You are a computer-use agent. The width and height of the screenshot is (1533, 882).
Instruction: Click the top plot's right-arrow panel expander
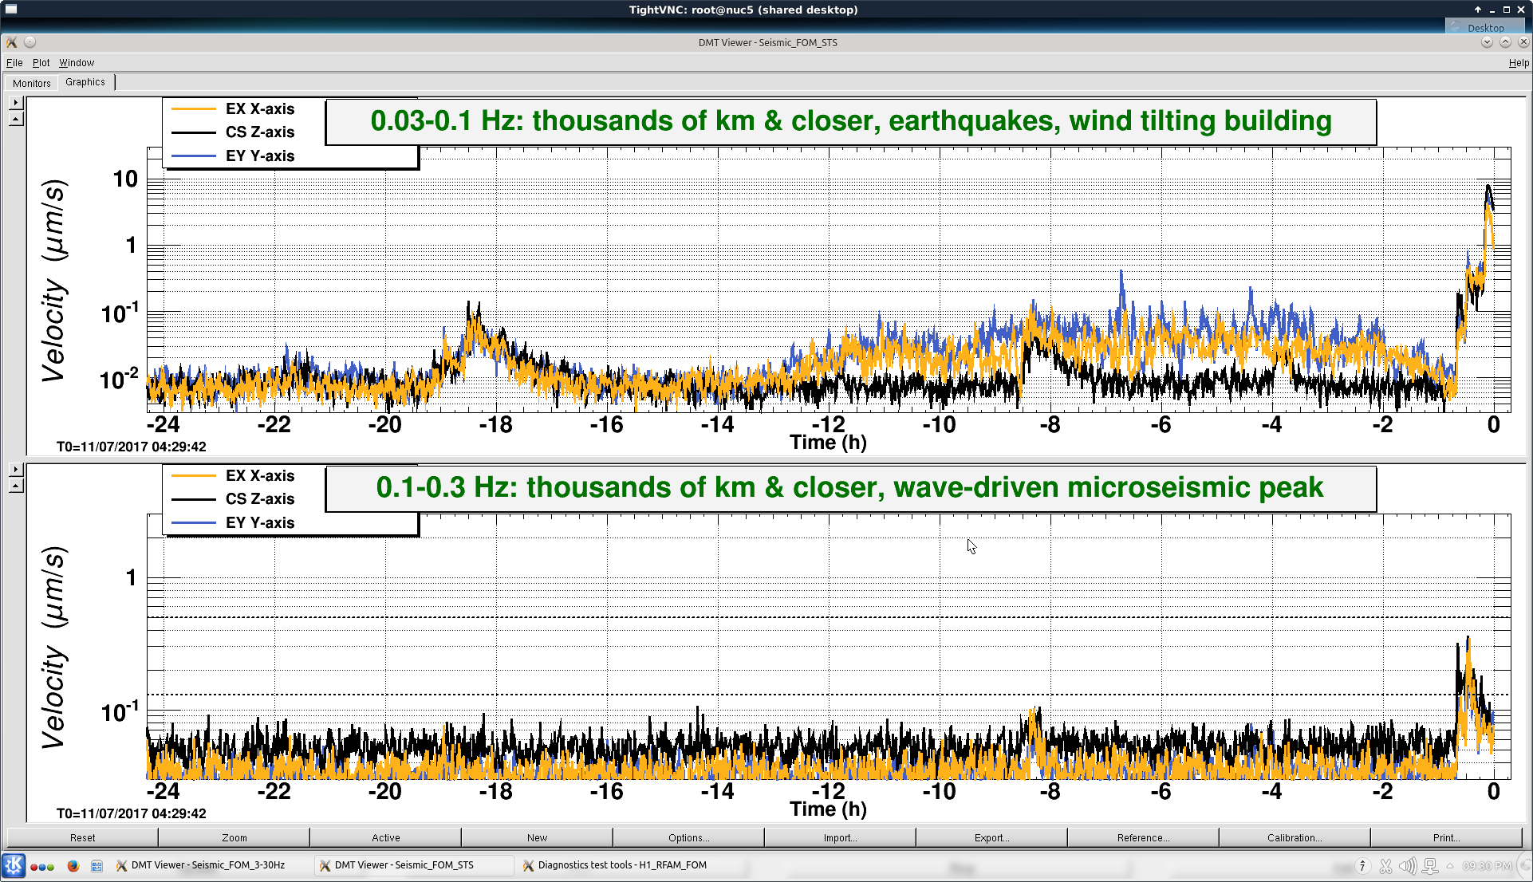tap(15, 103)
